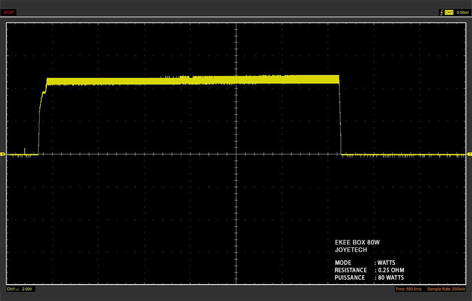The height and width of the screenshot is (301, 472).
Task: Click the 0.00uV trigger level readout
Action: point(463,12)
